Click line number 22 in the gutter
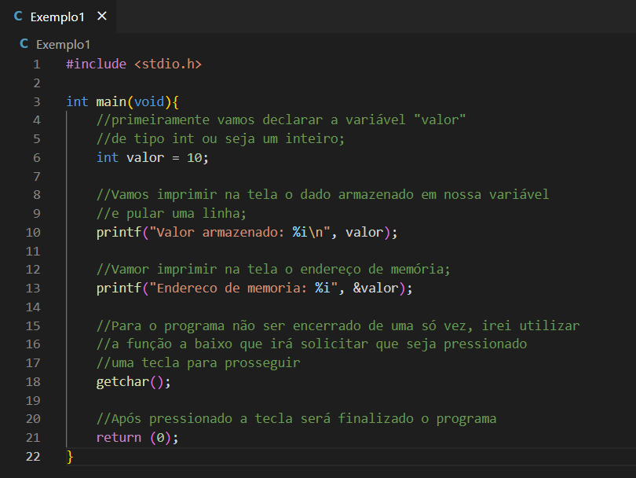 [x=33, y=456]
